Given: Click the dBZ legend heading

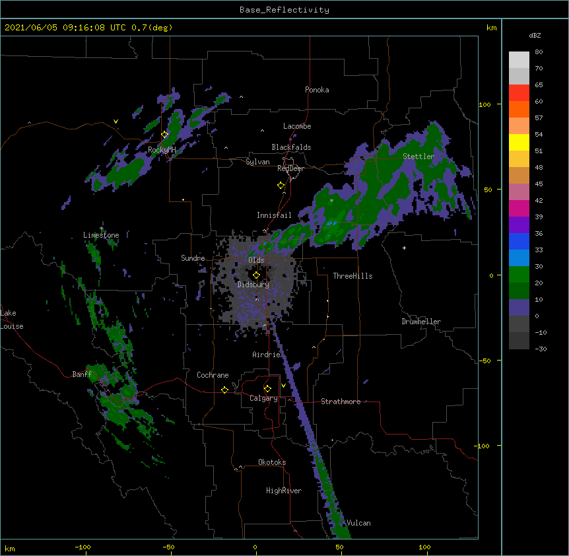Looking at the screenshot, I should (535, 35).
